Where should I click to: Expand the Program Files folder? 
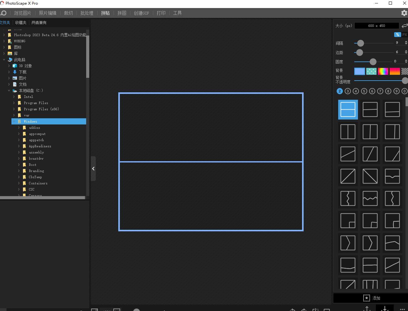(14, 103)
